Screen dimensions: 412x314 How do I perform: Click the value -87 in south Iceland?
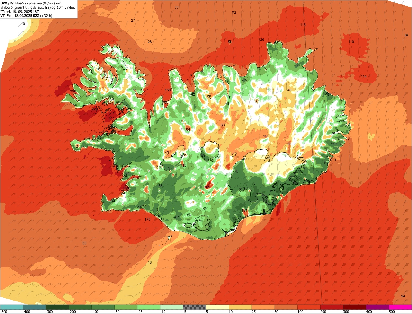click(x=177, y=217)
